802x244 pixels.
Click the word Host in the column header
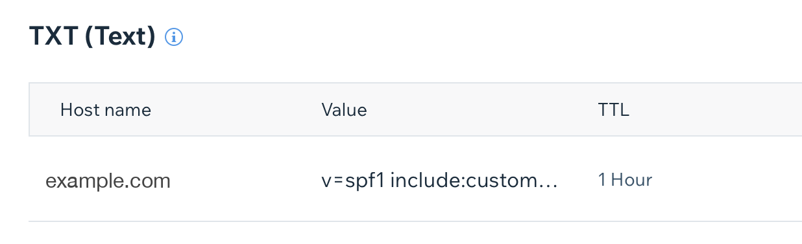click(77, 110)
